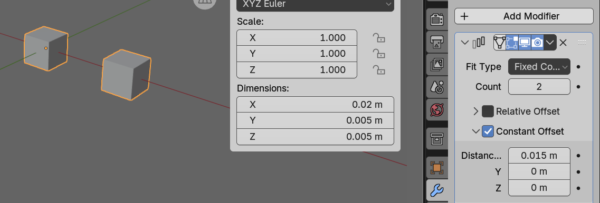Image resolution: width=600 pixels, height=203 pixels.
Task: Expand the Relative Offset subpanel arrow
Action: click(x=475, y=111)
